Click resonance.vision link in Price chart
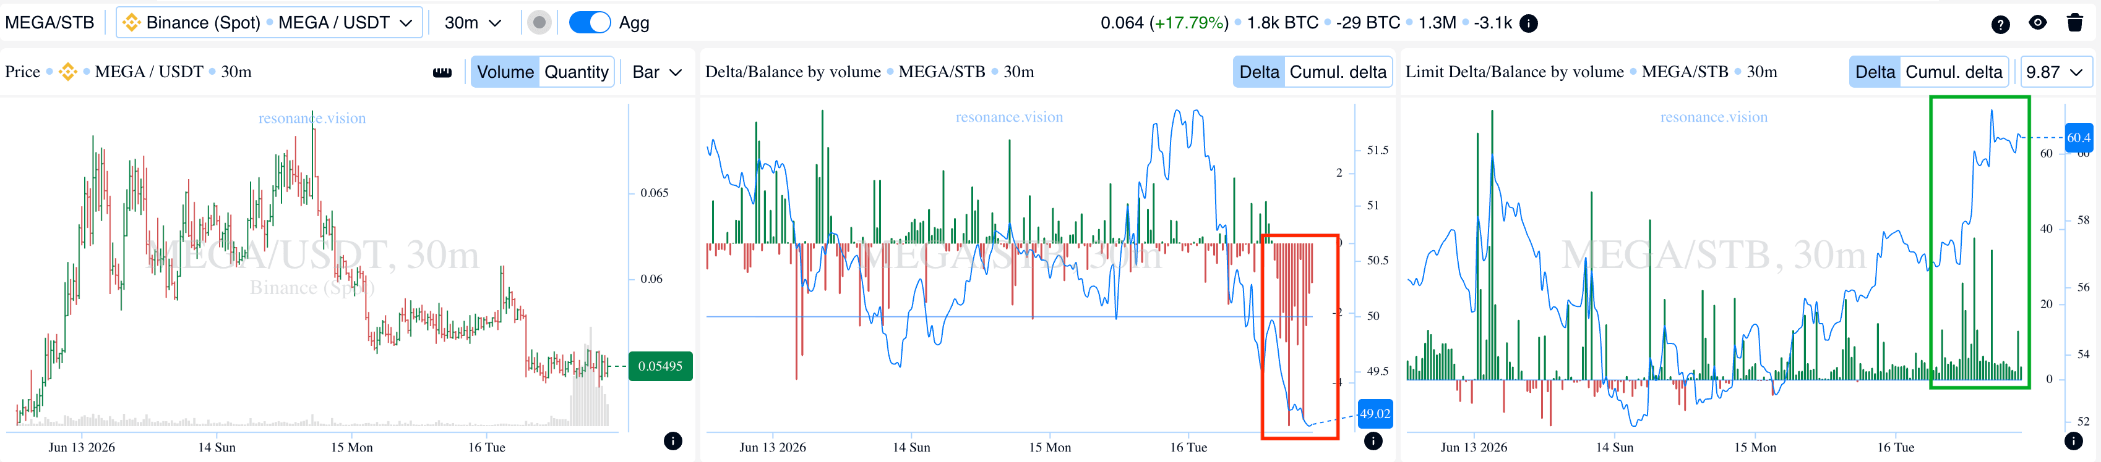This screenshot has height=462, width=2101. click(x=312, y=118)
